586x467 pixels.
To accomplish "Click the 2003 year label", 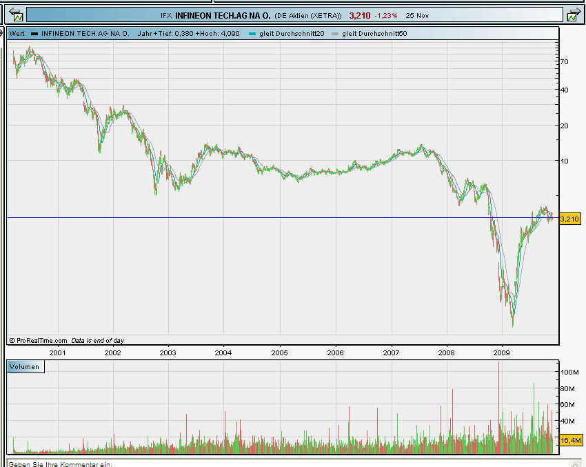I will pos(168,353).
